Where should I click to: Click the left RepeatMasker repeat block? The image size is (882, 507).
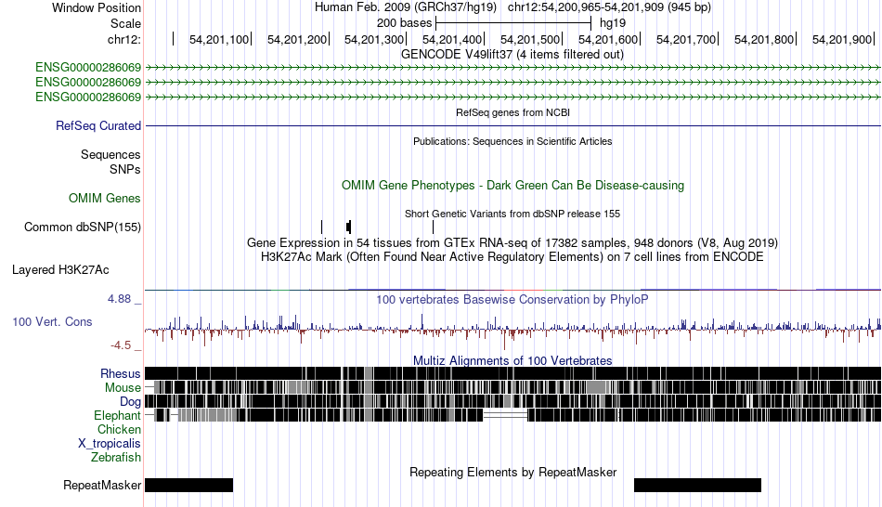pyautogui.click(x=189, y=485)
